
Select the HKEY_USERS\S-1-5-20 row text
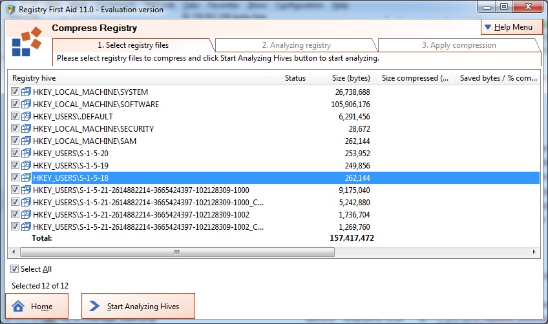click(x=70, y=153)
